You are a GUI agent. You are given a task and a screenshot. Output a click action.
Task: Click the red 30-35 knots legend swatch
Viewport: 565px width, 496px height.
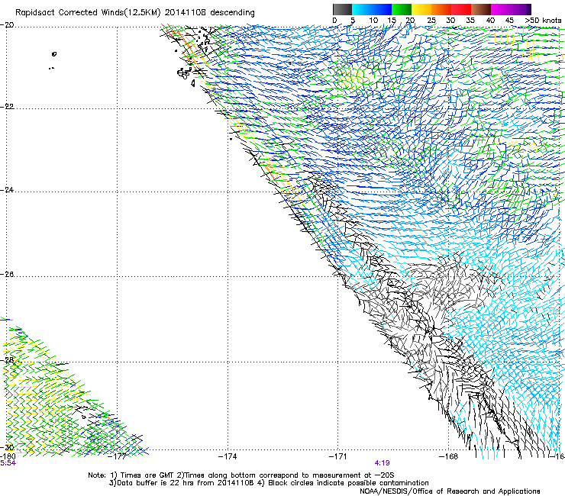pos(461,9)
